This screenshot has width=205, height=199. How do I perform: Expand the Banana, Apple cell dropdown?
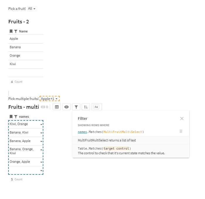pos(41,141)
